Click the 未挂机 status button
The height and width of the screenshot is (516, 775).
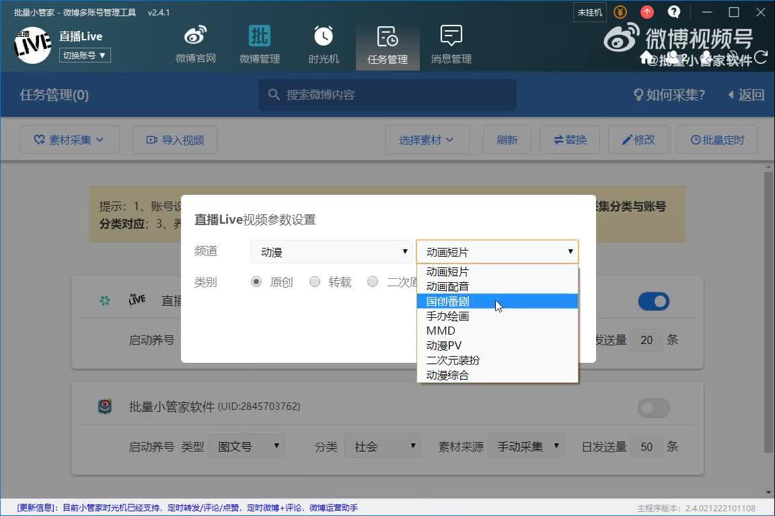(x=589, y=12)
